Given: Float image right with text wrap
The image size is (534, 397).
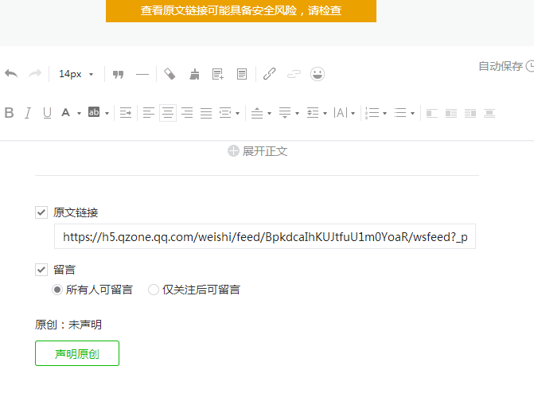Looking at the screenshot, I should (470, 113).
